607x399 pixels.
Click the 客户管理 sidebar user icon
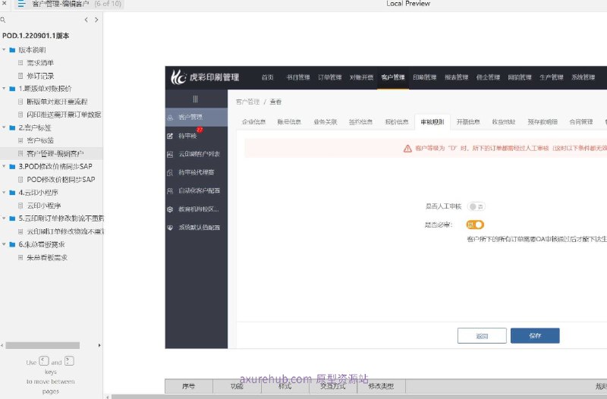170,118
